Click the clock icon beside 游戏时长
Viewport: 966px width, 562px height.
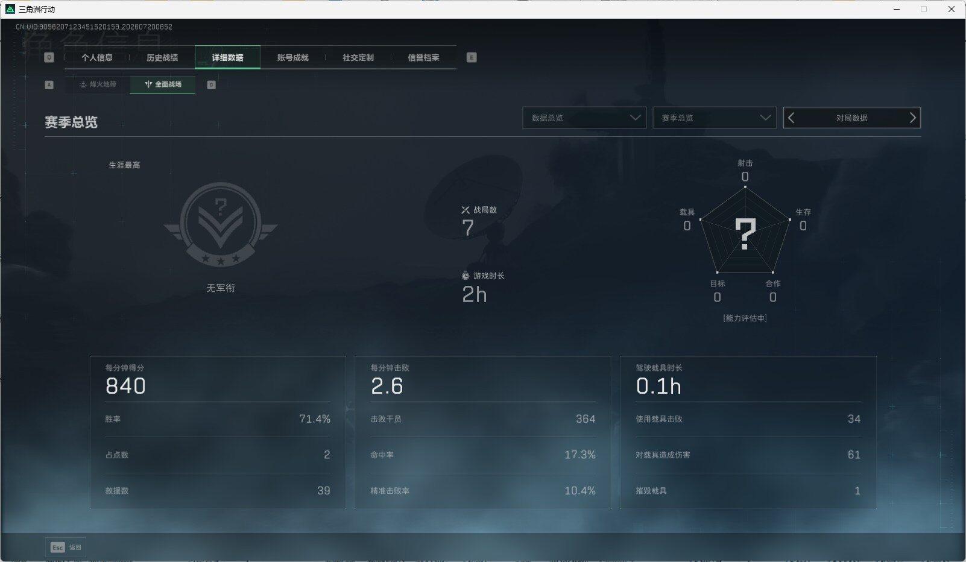tap(466, 276)
